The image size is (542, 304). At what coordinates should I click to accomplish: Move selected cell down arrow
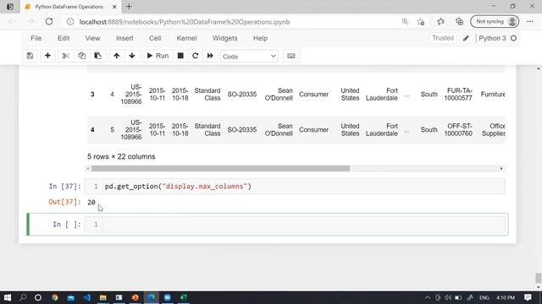coord(132,56)
